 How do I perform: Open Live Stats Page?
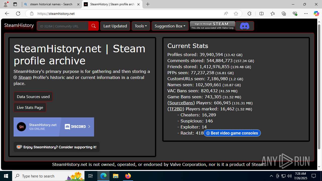click(x=30, y=107)
